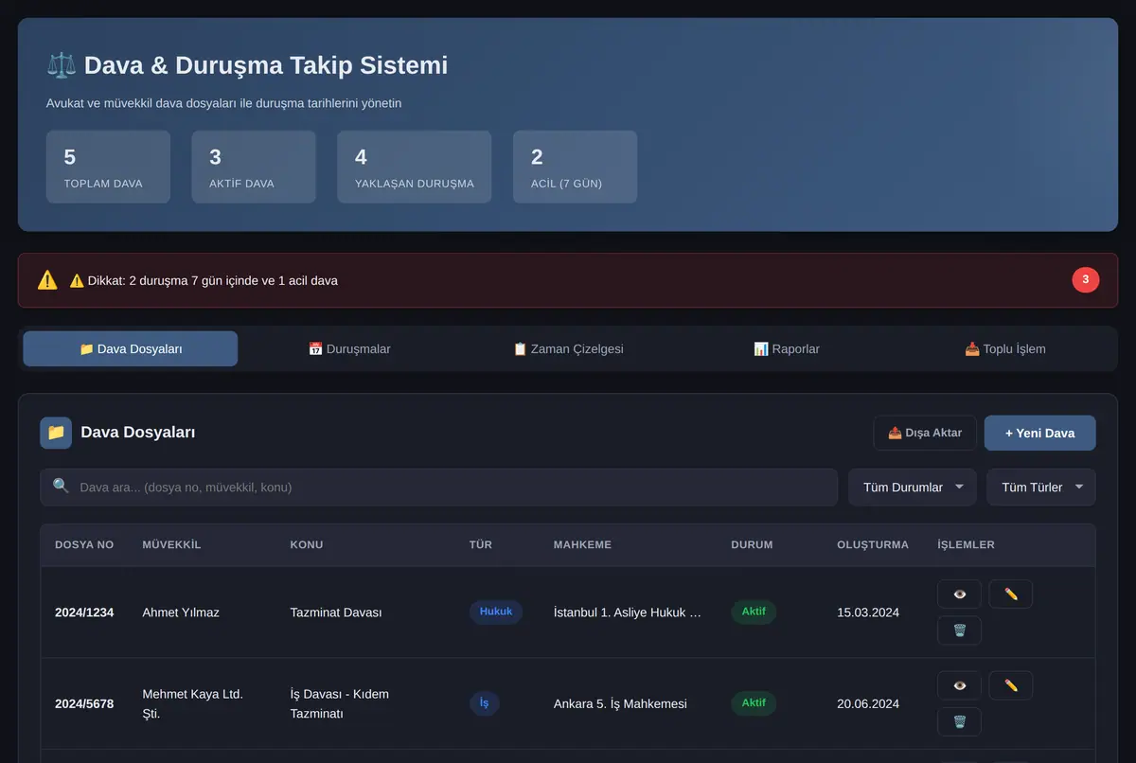Click Aktif badge in Ahmet Yılmaz row
This screenshot has height=763, width=1136.
tap(754, 612)
